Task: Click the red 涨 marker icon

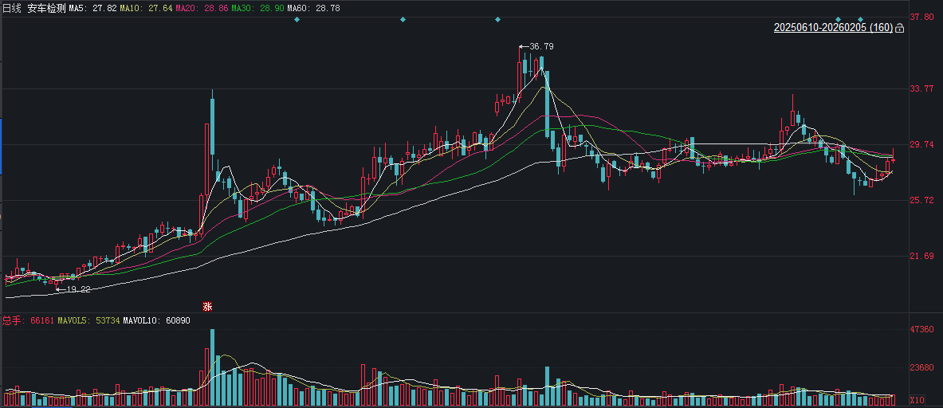Action: tap(207, 306)
